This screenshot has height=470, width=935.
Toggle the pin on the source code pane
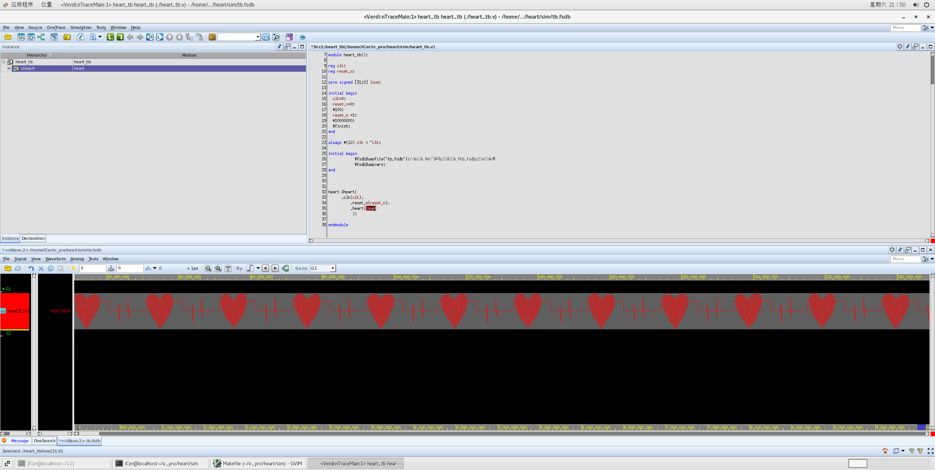pyautogui.click(x=908, y=47)
